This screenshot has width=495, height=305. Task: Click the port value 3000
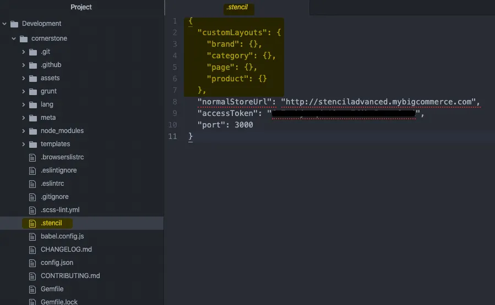point(244,125)
